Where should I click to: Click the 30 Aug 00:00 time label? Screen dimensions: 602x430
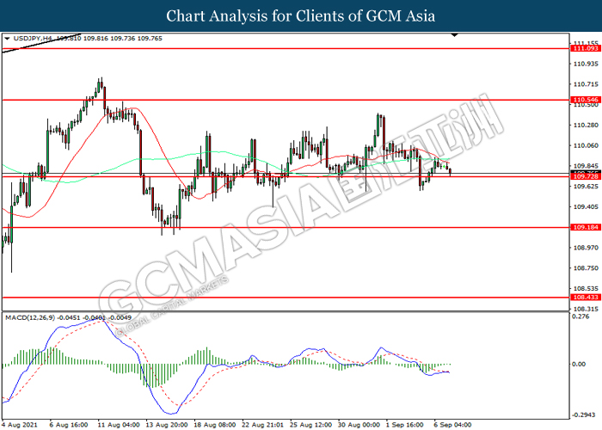pos(359,425)
